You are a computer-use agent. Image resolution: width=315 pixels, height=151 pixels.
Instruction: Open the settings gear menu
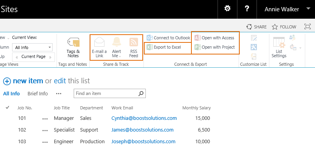pyautogui.click(x=227, y=9)
